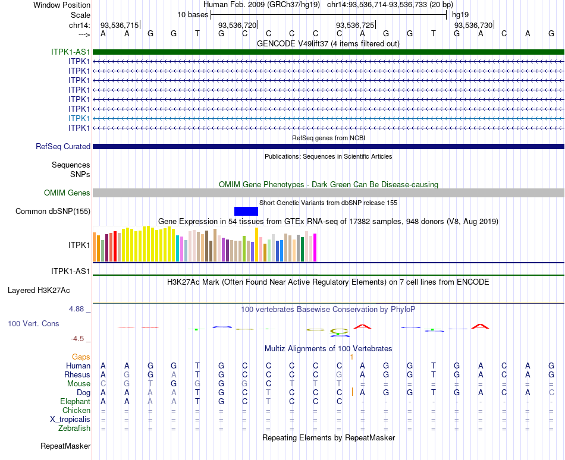
Task: Click the magenta bar in GTEx expression chart
Action: pos(315,248)
